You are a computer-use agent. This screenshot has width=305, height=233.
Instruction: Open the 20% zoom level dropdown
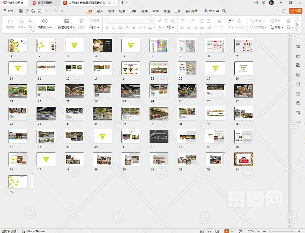(x=253, y=231)
